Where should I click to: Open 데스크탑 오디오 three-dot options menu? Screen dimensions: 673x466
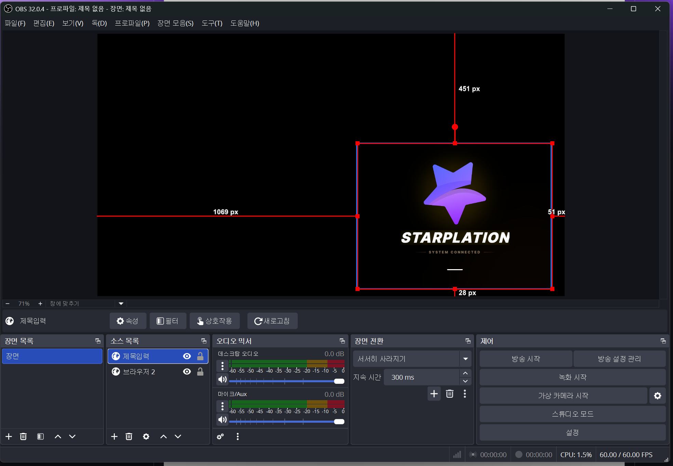(x=223, y=366)
